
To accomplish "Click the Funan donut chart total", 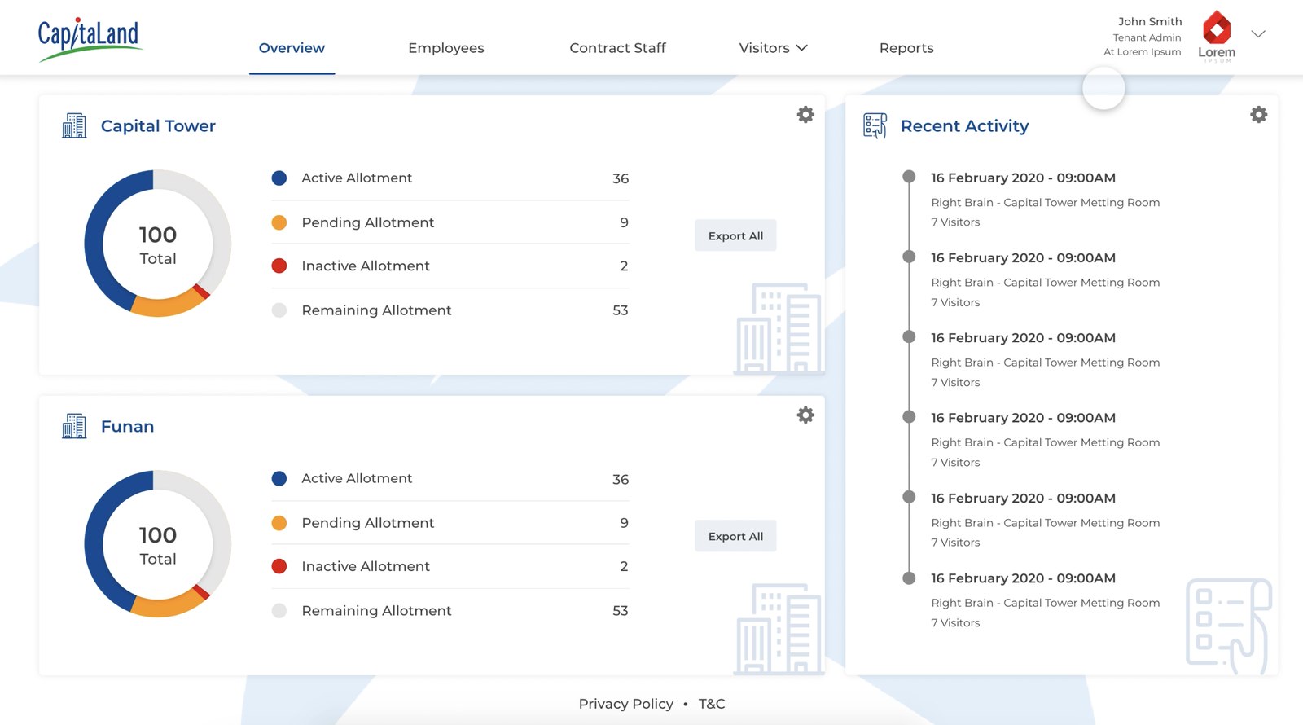I will click(x=158, y=546).
